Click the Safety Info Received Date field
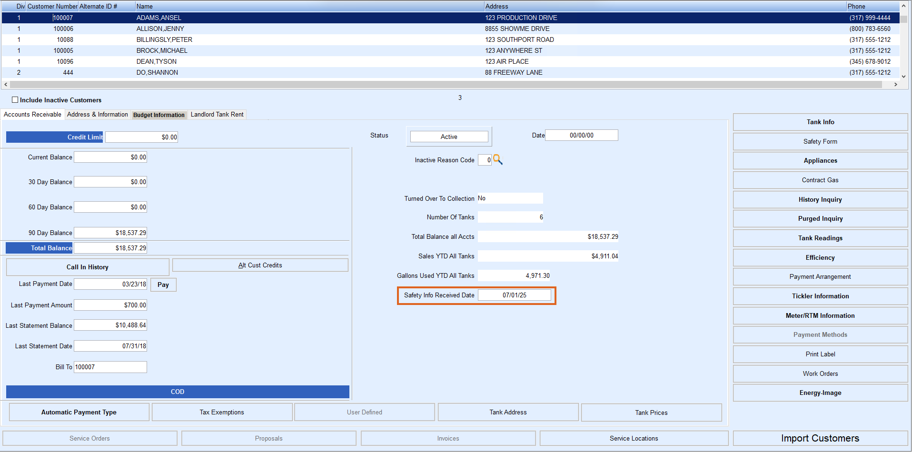 514,295
